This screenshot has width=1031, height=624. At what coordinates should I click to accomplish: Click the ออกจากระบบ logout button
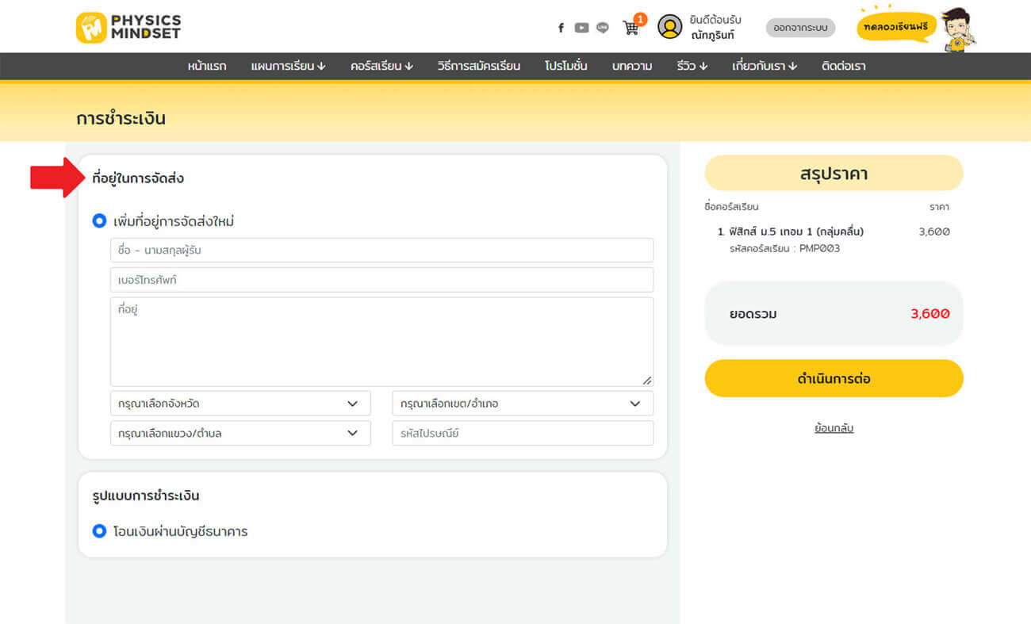[800, 28]
